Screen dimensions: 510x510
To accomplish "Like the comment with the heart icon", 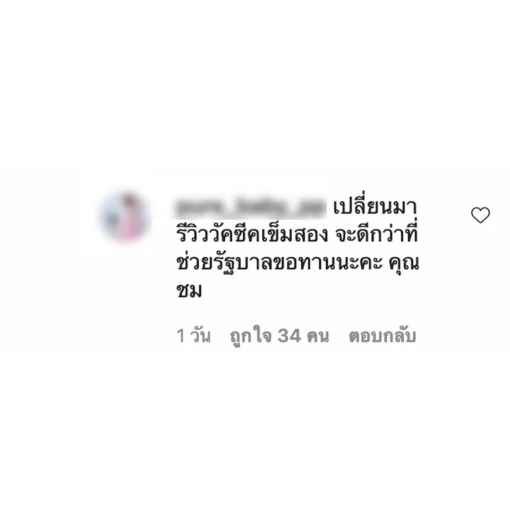I will [x=480, y=215].
